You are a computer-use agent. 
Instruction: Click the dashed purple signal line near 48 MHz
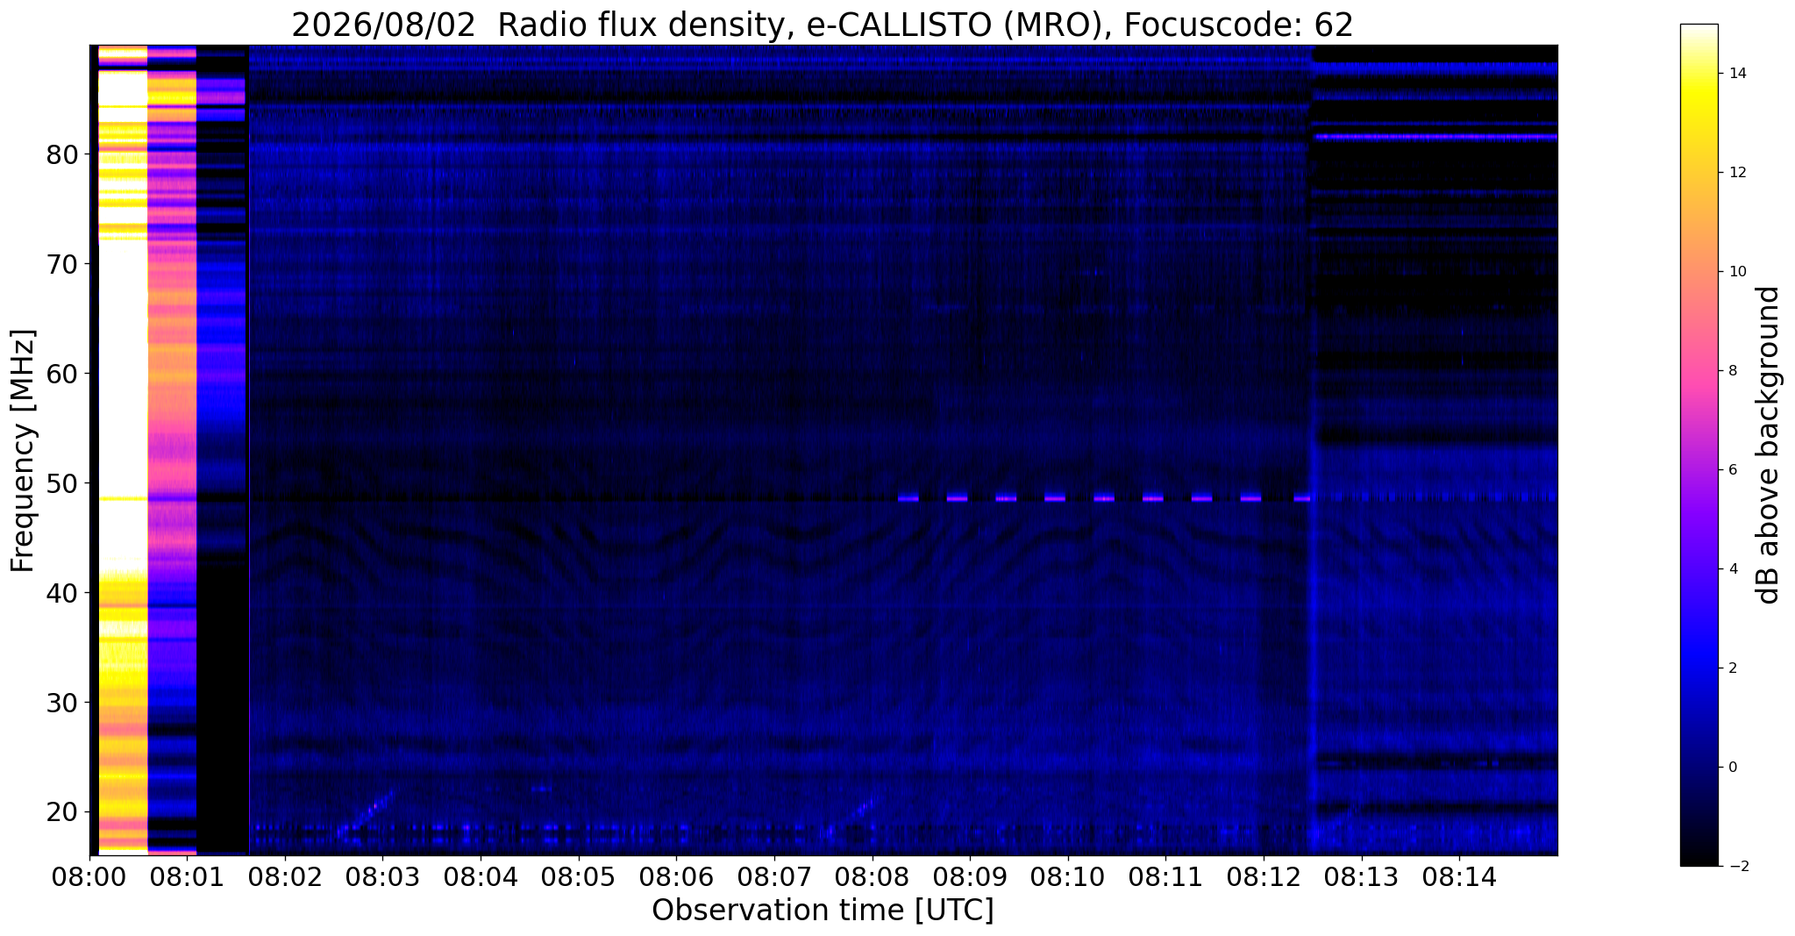tap(1103, 498)
